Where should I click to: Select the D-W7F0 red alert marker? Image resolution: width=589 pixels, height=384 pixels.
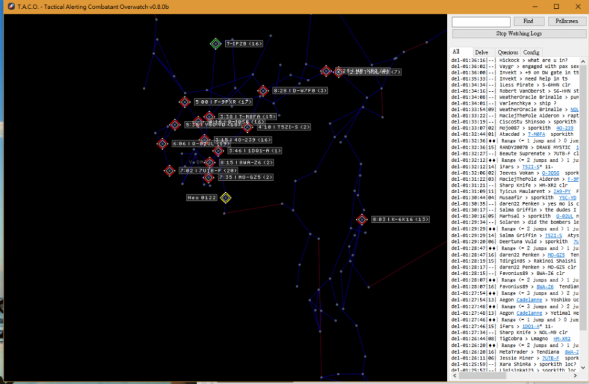pos(263,91)
